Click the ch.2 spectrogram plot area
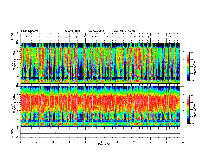 click(x=100, y=107)
